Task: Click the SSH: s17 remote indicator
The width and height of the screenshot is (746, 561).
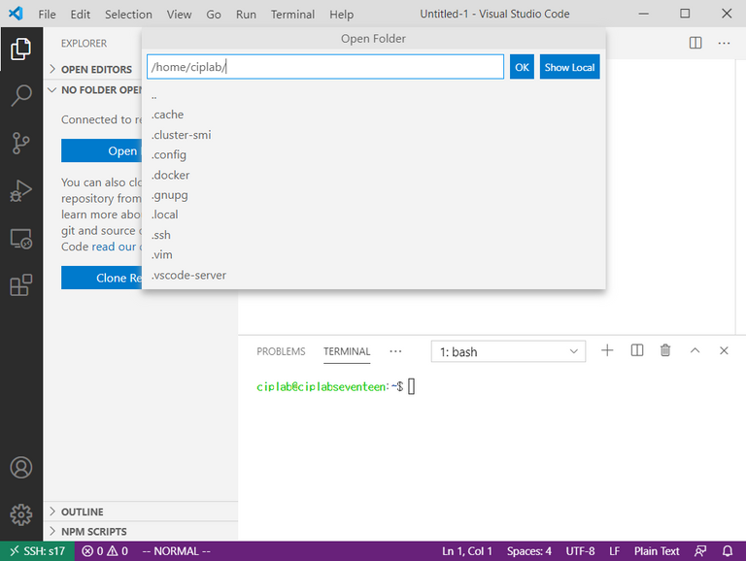Action: coord(37,551)
